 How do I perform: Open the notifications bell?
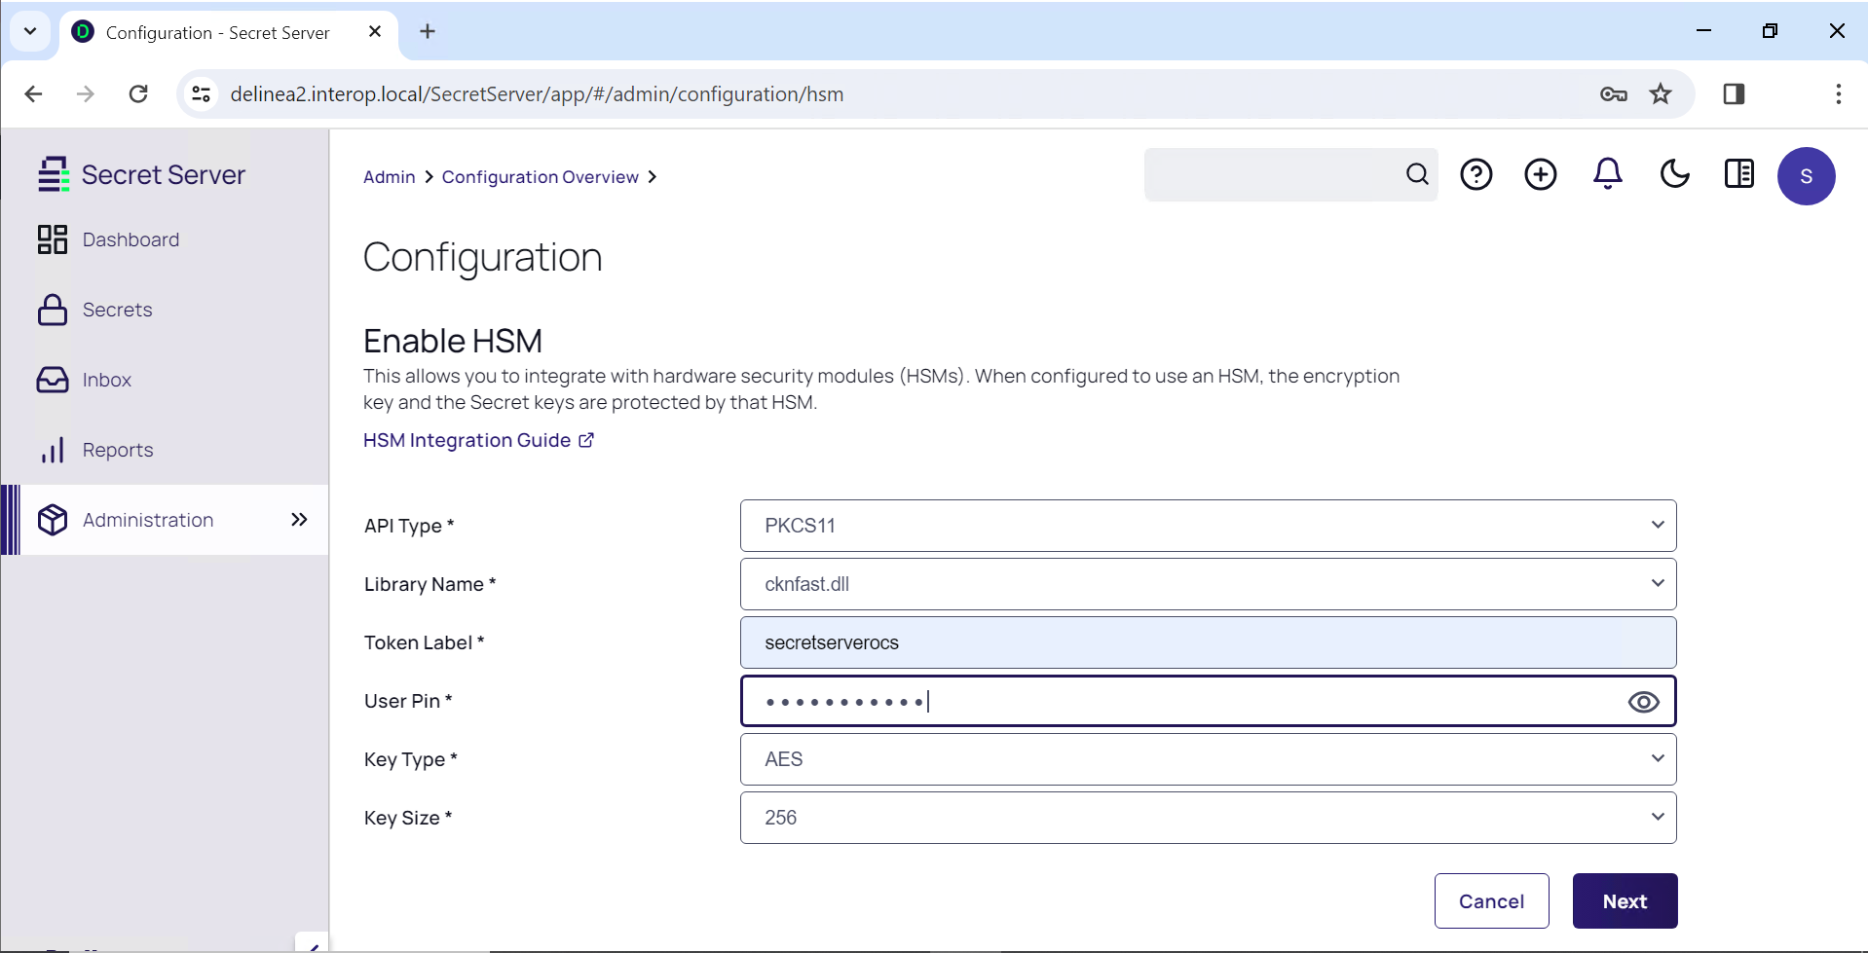pyautogui.click(x=1607, y=174)
